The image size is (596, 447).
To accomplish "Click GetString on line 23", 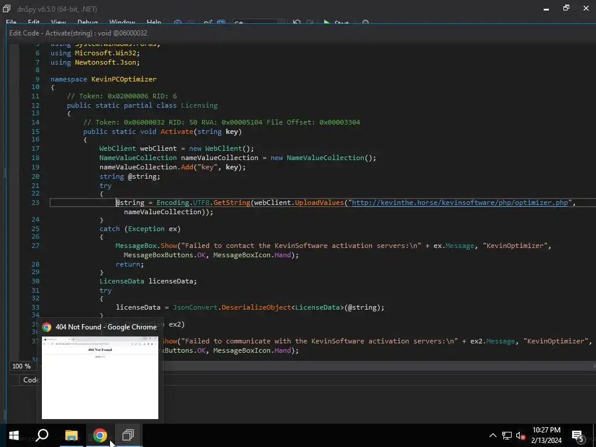I will 232,203.
